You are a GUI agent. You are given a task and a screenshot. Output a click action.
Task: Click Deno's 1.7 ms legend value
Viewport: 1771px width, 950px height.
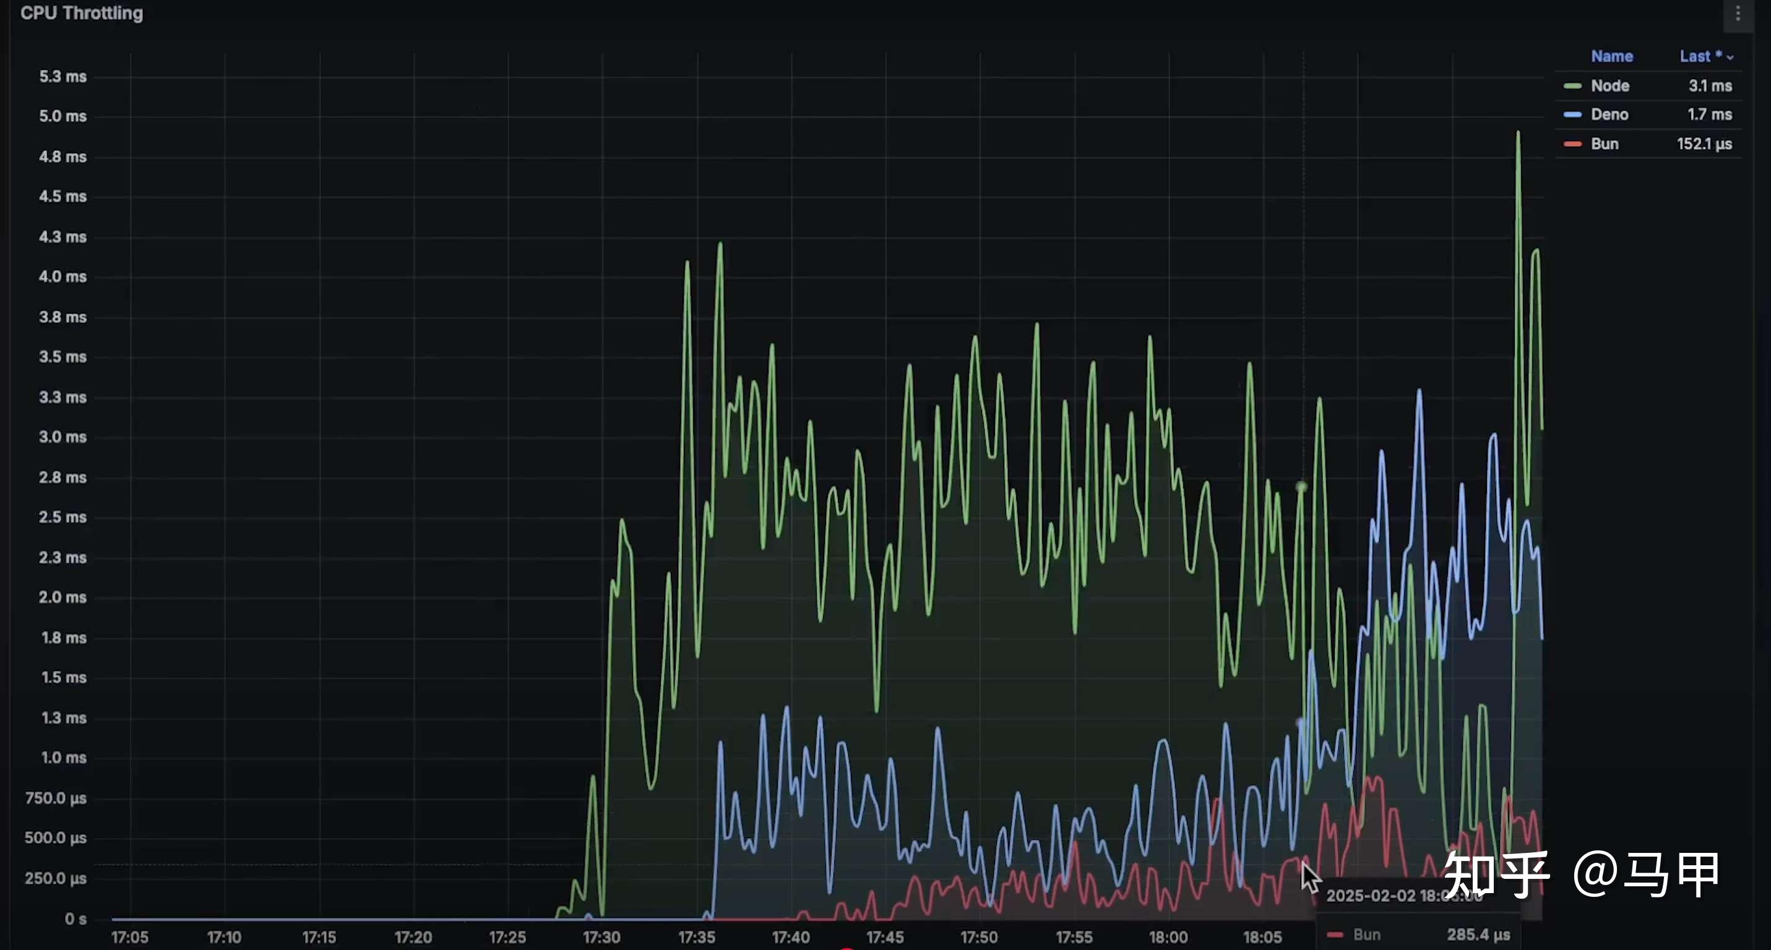[x=1709, y=114]
